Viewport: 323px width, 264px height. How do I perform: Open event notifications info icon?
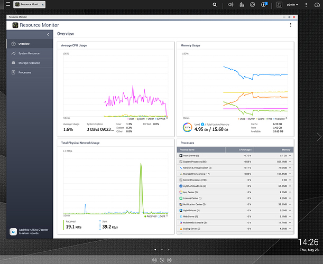(x=264, y=5)
